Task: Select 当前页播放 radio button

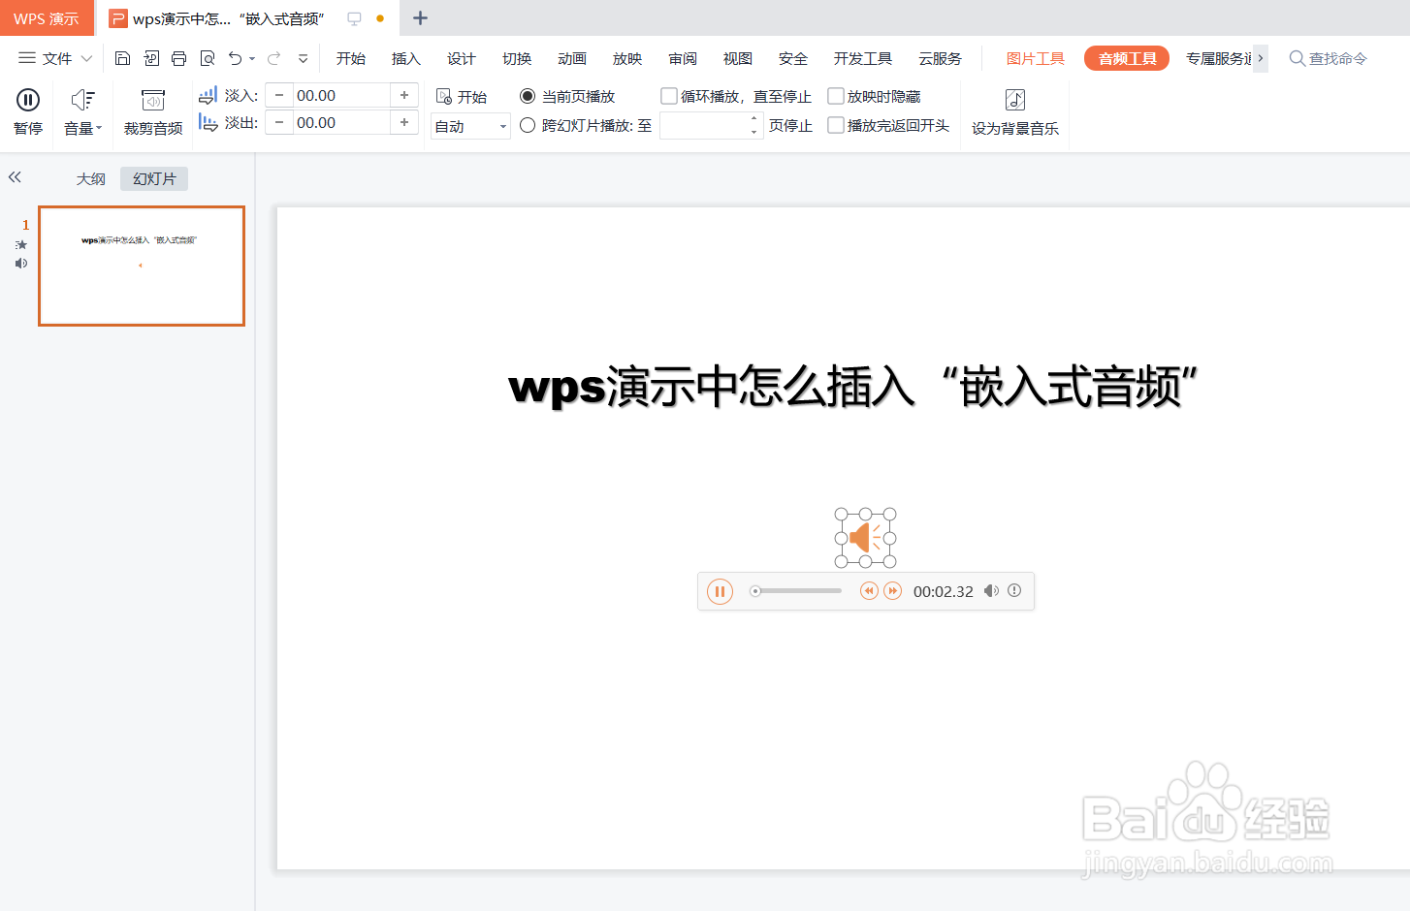Action: (x=528, y=96)
